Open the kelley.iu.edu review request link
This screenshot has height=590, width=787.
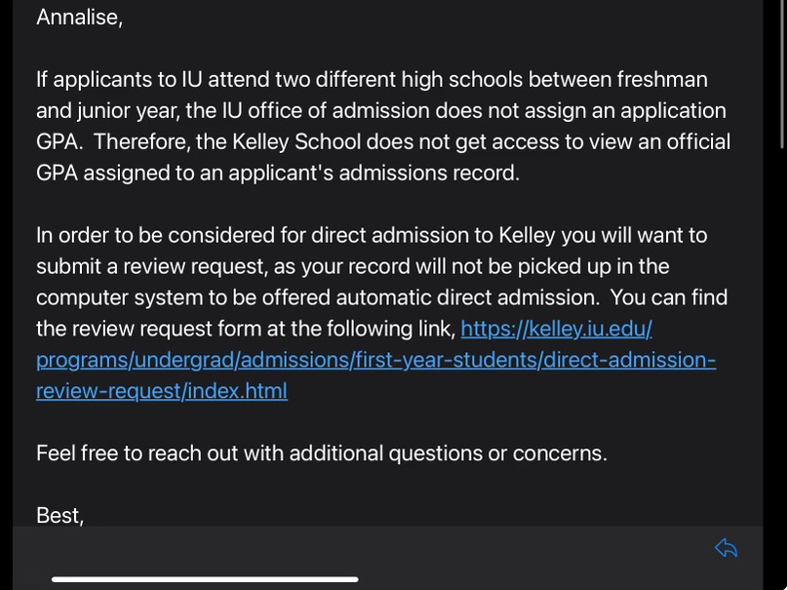556,329
